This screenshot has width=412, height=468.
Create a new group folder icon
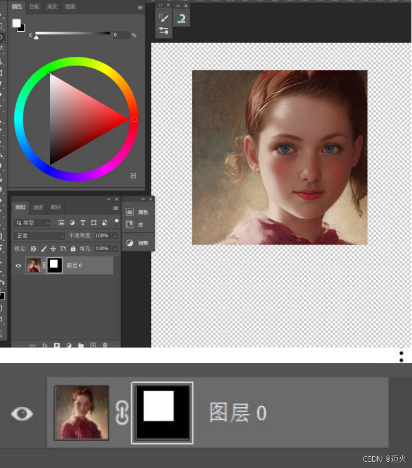(81, 345)
